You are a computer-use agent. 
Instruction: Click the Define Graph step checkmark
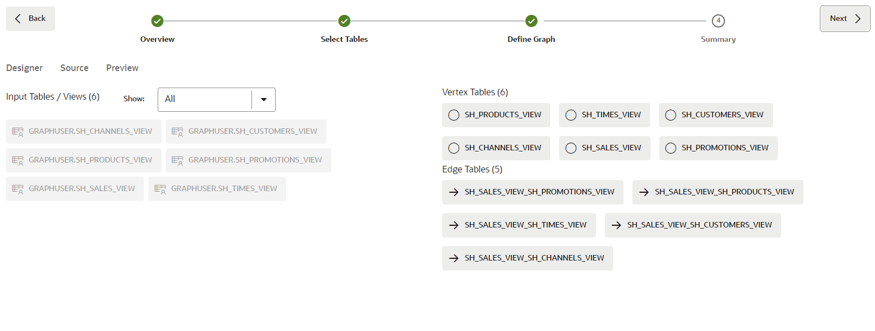[x=532, y=21]
